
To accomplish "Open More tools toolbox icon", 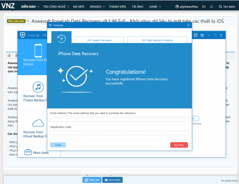I will [28, 152].
